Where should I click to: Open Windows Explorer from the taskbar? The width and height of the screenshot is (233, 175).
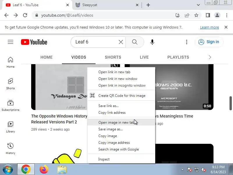coord(62,169)
